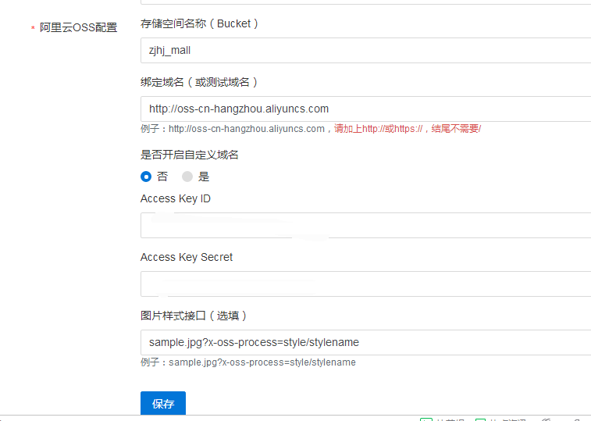Viewport: 591px width, 421px height.
Task: Click the example oss-cn-hangzhou domain hint
Action: 246,129
